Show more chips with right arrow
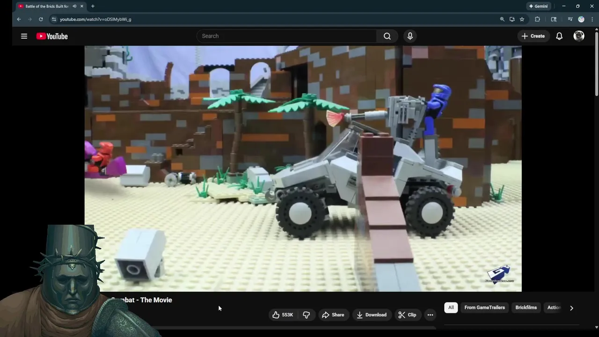Viewport: 599px width, 337px height. pyautogui.click(x=571, y=308)
